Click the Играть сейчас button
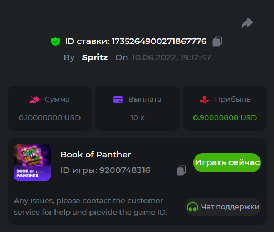274x232 pixels. (227, 162)
